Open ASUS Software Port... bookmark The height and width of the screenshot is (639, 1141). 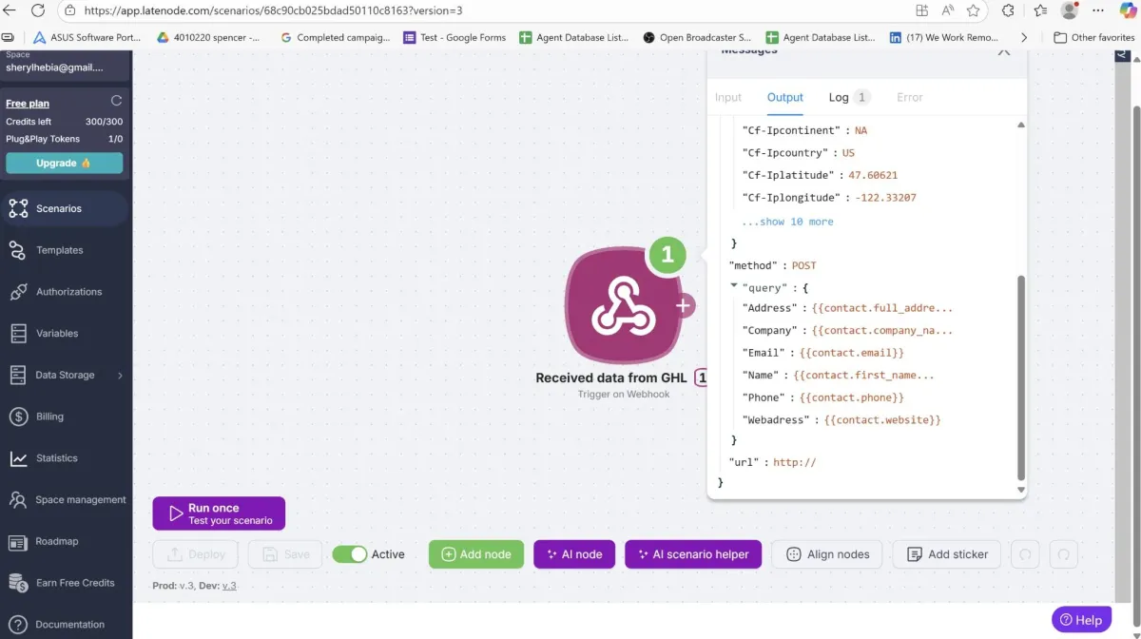(x=87, y=37)
